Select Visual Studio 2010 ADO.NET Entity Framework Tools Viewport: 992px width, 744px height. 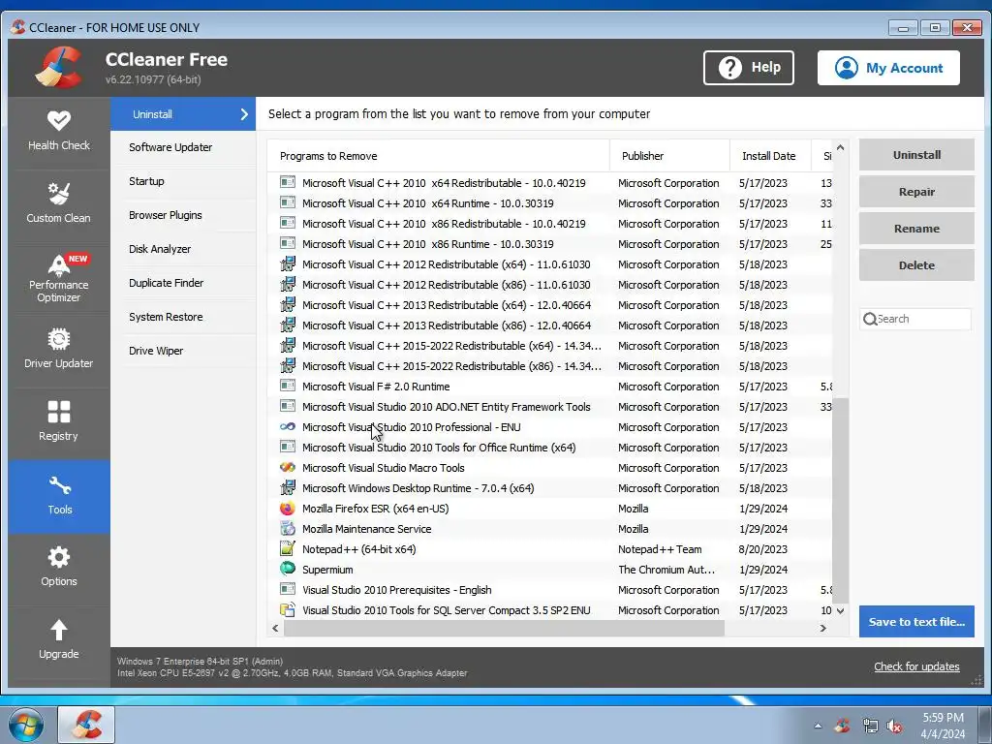pyautogui.click(x=550, y=407)
